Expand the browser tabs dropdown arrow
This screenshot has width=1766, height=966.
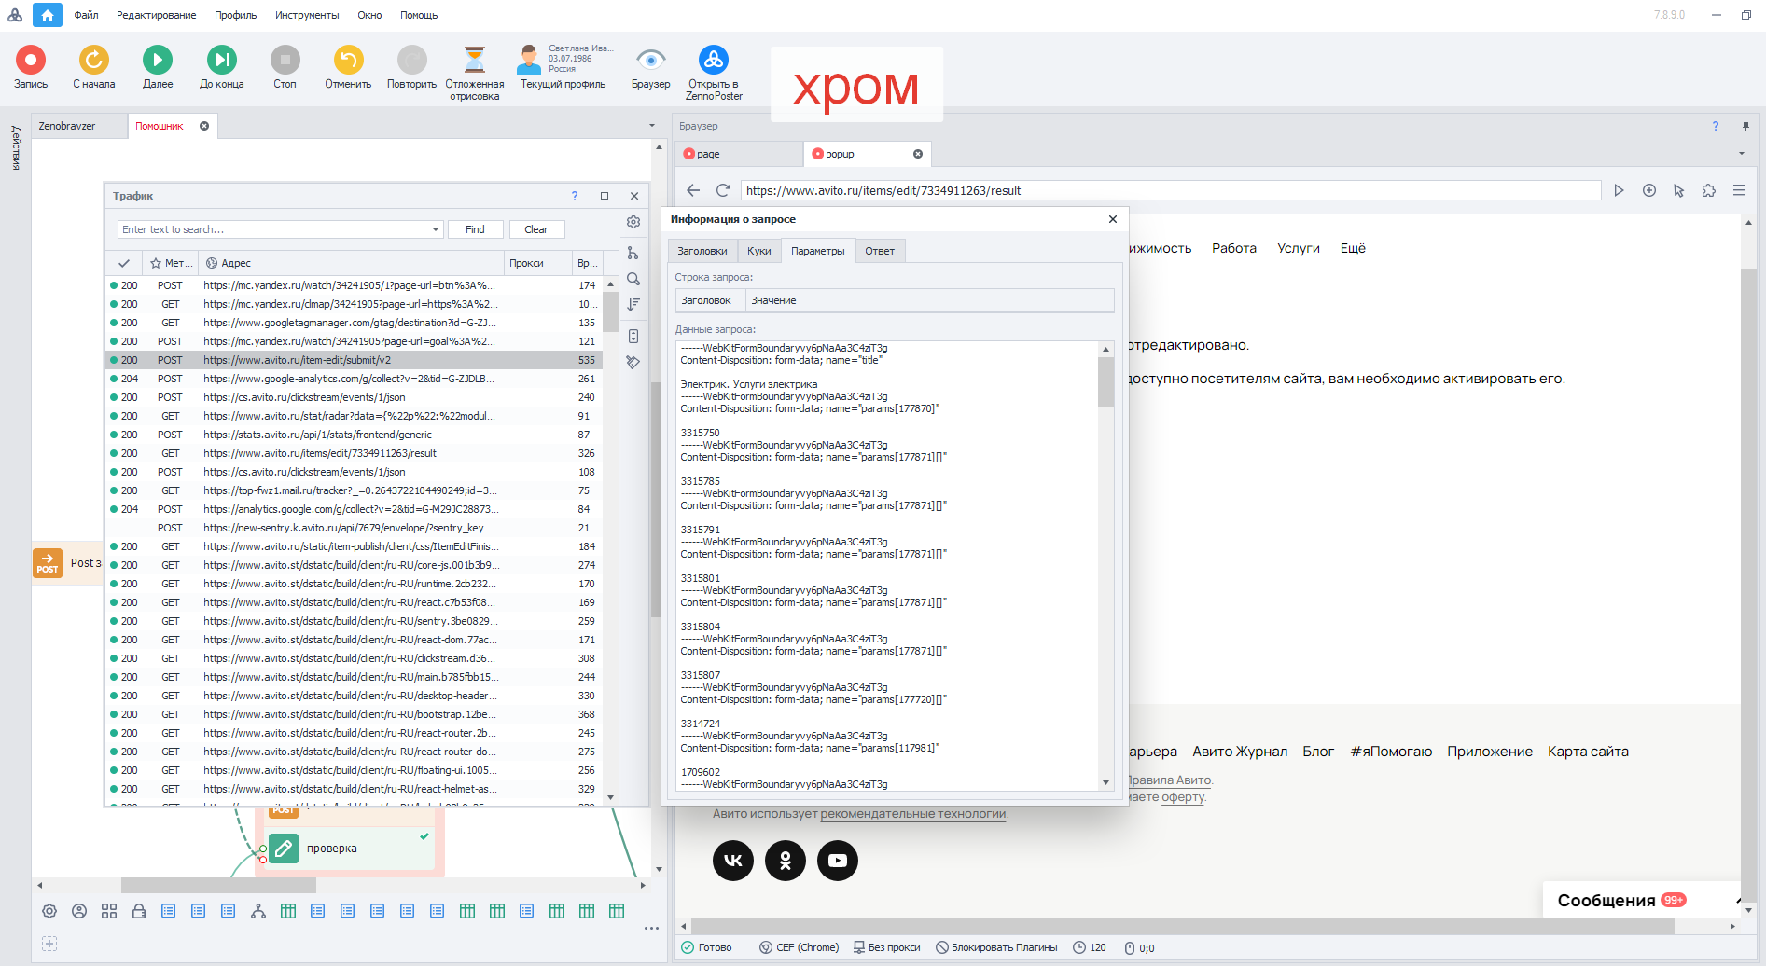pos(1742,154)
